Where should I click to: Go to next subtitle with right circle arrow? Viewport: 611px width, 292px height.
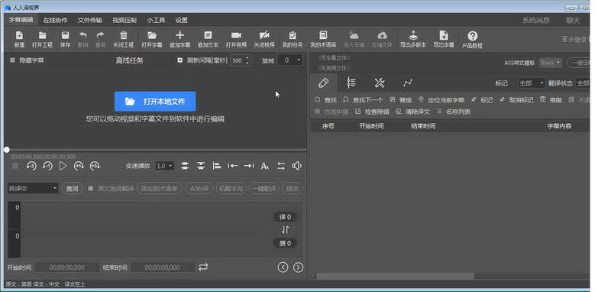click(x=298, y=267)
